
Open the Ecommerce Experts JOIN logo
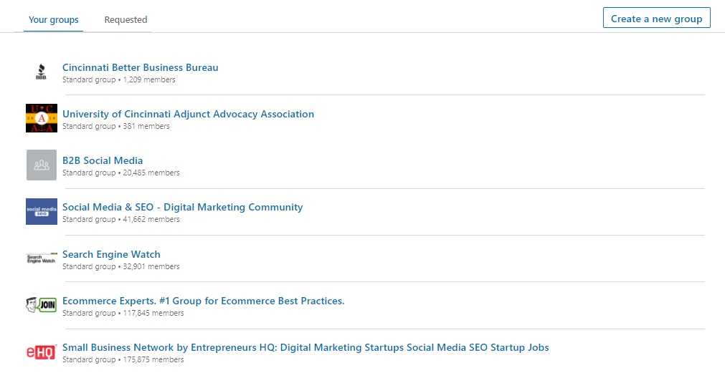coord(42,305)
